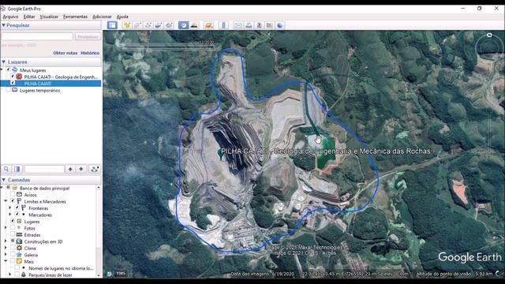Click the print toolbar icon
505x284 pixels.
point(249,25)
